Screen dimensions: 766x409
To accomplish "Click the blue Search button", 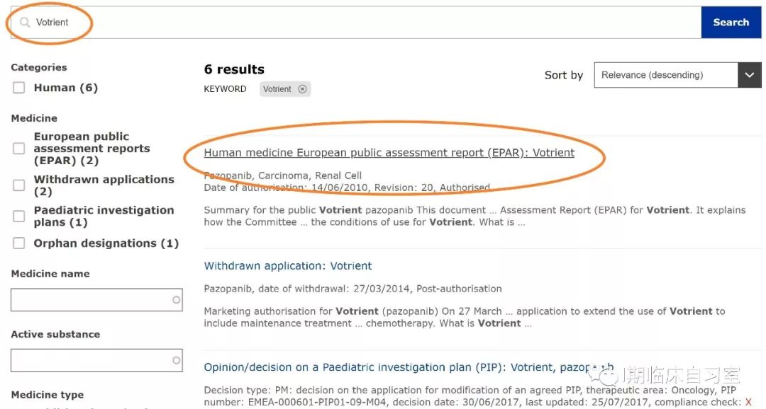I will [731, 23].
